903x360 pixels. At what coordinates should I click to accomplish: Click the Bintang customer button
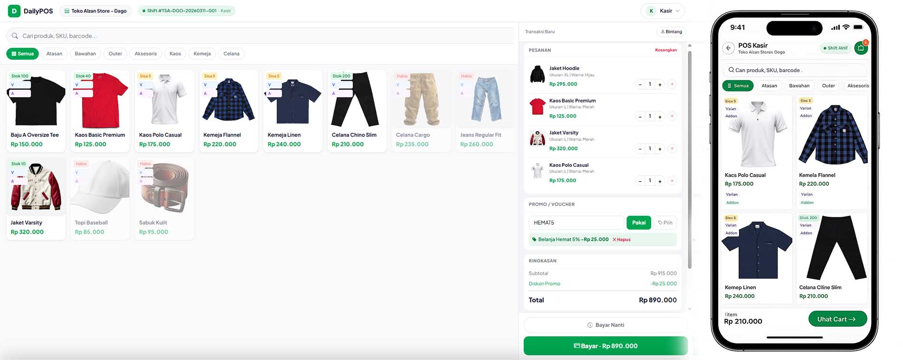tap(671, 32)
